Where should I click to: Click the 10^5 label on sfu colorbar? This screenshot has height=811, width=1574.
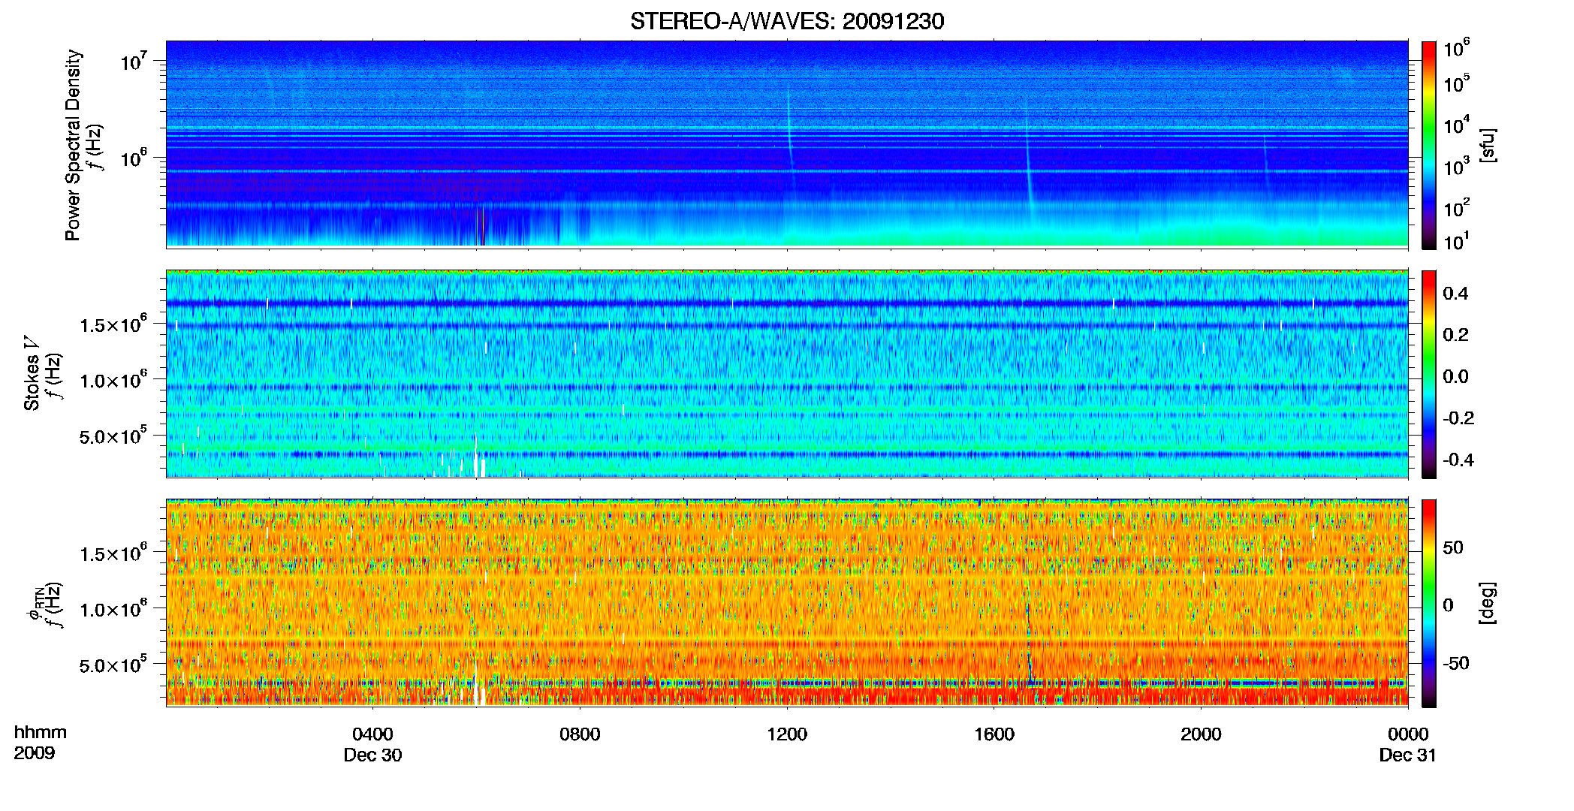point(1457,83)
